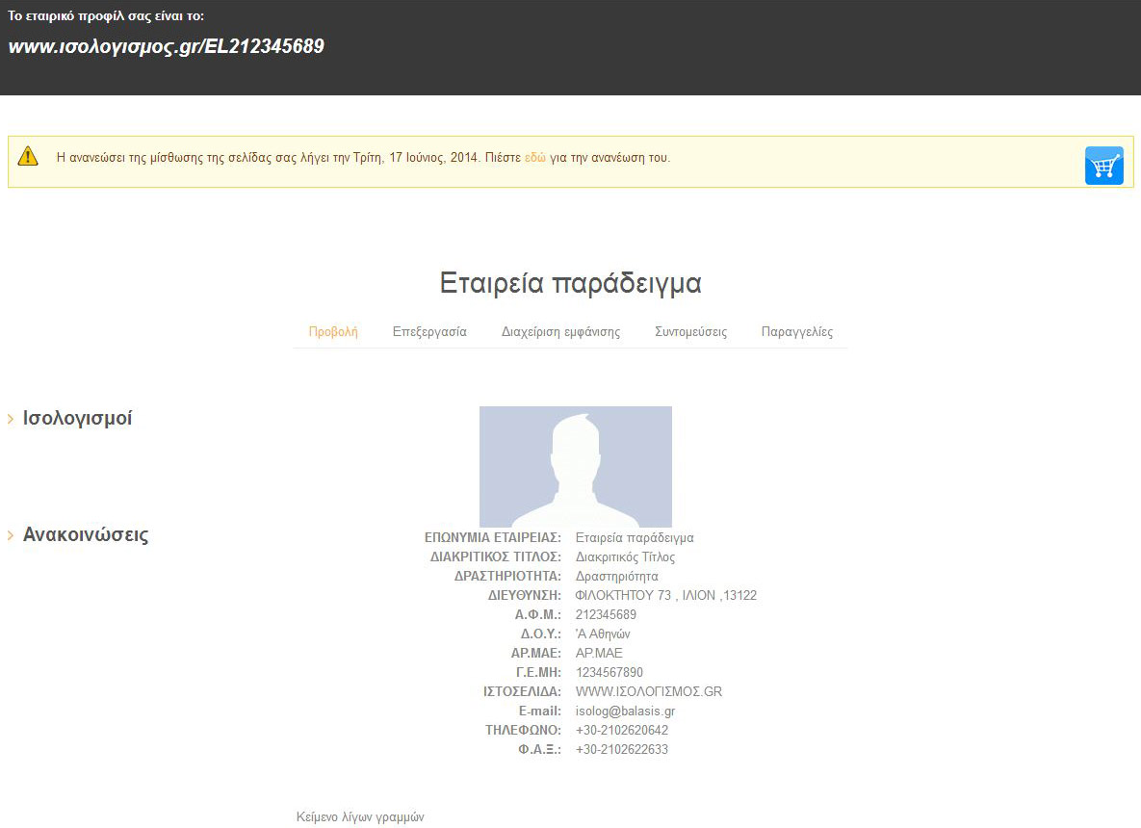Expand the Ισολογισμοί section arrow
This screenshot has height=828, width=1141.
[11, 419]
